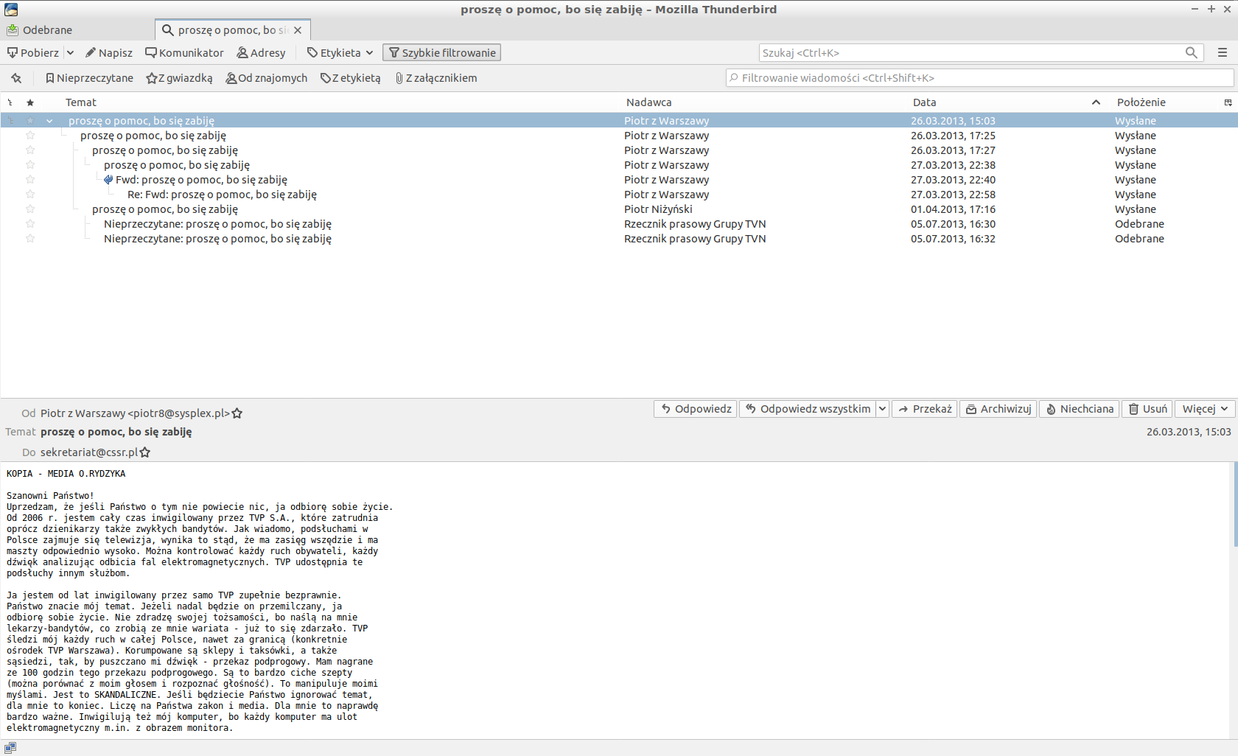Open the Etykieta tag dropdown
This screenshot has height=756, width=1238.
point(340,53)
